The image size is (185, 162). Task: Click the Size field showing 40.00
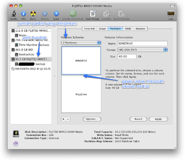point(127,56)
